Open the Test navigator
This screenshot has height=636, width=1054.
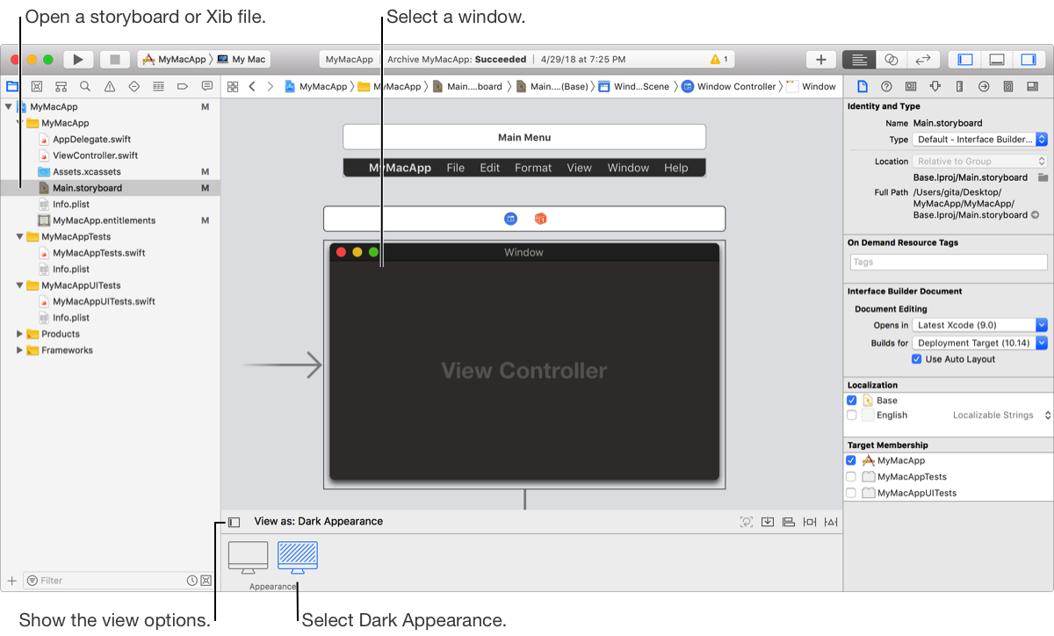tap(134, 86)
